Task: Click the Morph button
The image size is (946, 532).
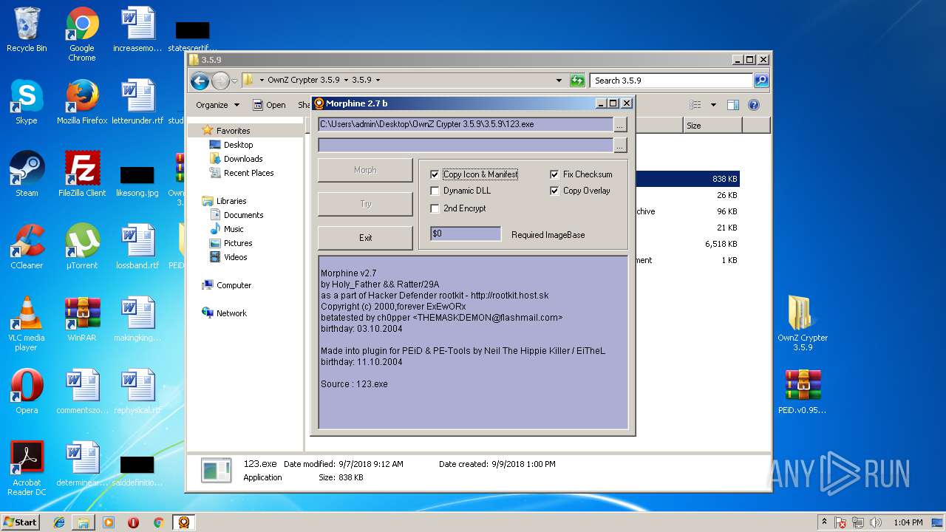Action: pyautogui.click(x=365, y=170)
